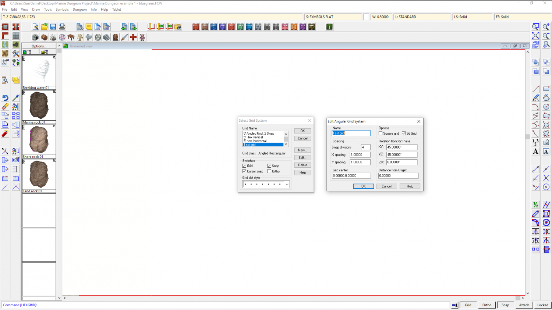Screen dimensions: 552x310
Task: Uncheck the 3d Grid option
Action: (404, 133)
